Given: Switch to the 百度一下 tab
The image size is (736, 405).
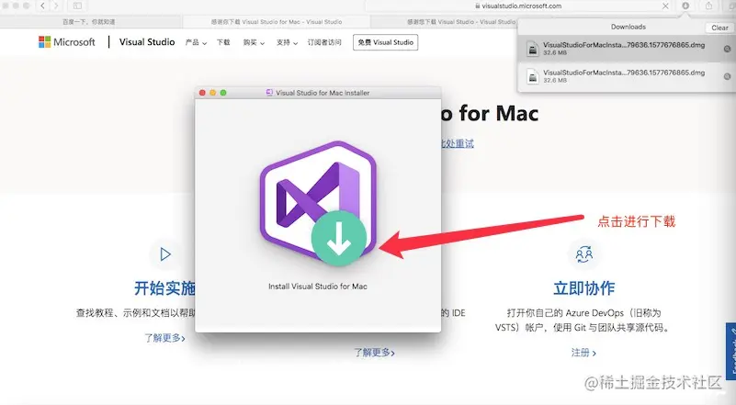Looking at the screenshot, I should [89, 22].
